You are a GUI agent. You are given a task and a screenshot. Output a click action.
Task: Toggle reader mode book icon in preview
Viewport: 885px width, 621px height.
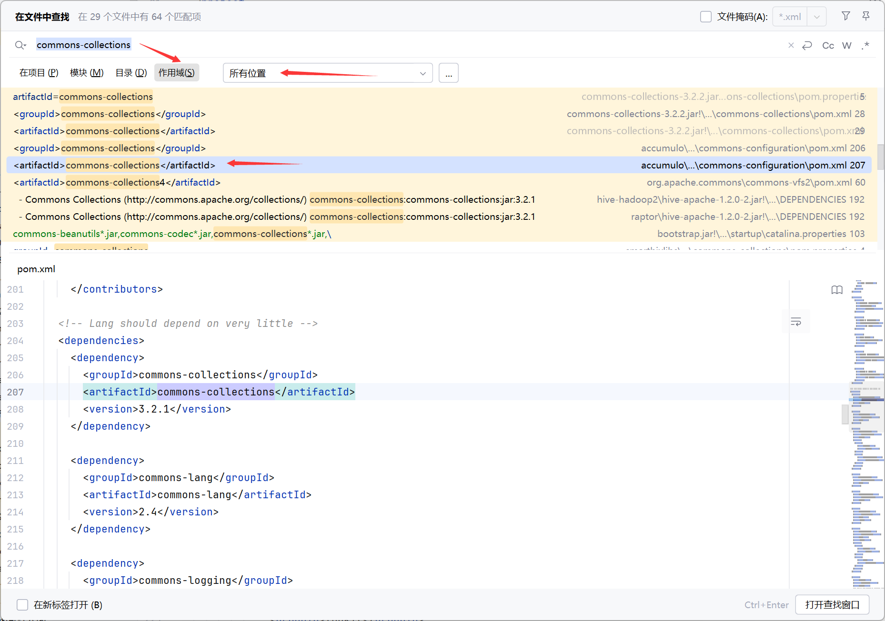tap(837, 290)
